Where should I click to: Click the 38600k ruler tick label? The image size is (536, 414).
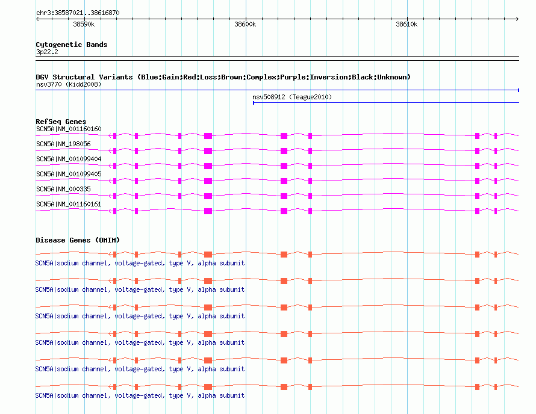pyautogui.click(x=245, y=24)
